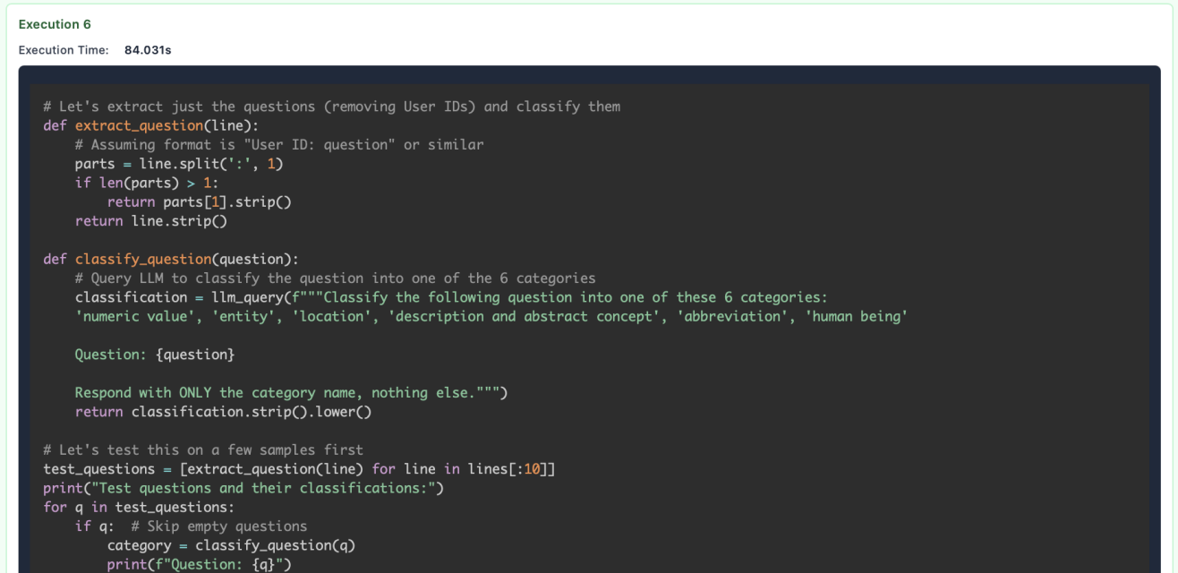Image resolution: width=1178 pixels, height=573 pixels.
Task: Click the "Assuming format is" comment line
Action: 279,144
